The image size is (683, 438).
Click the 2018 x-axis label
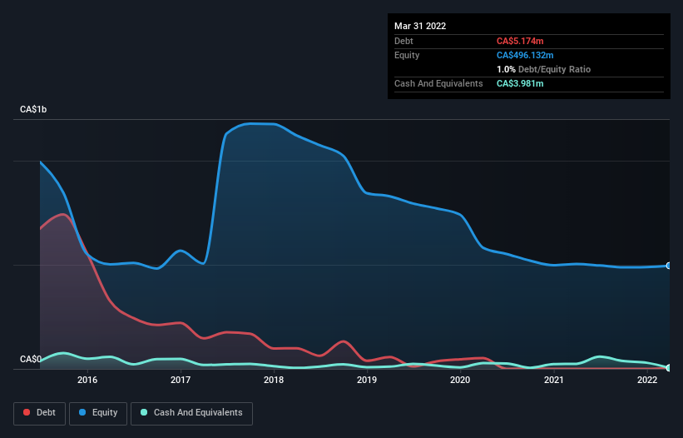pos(274,380)
